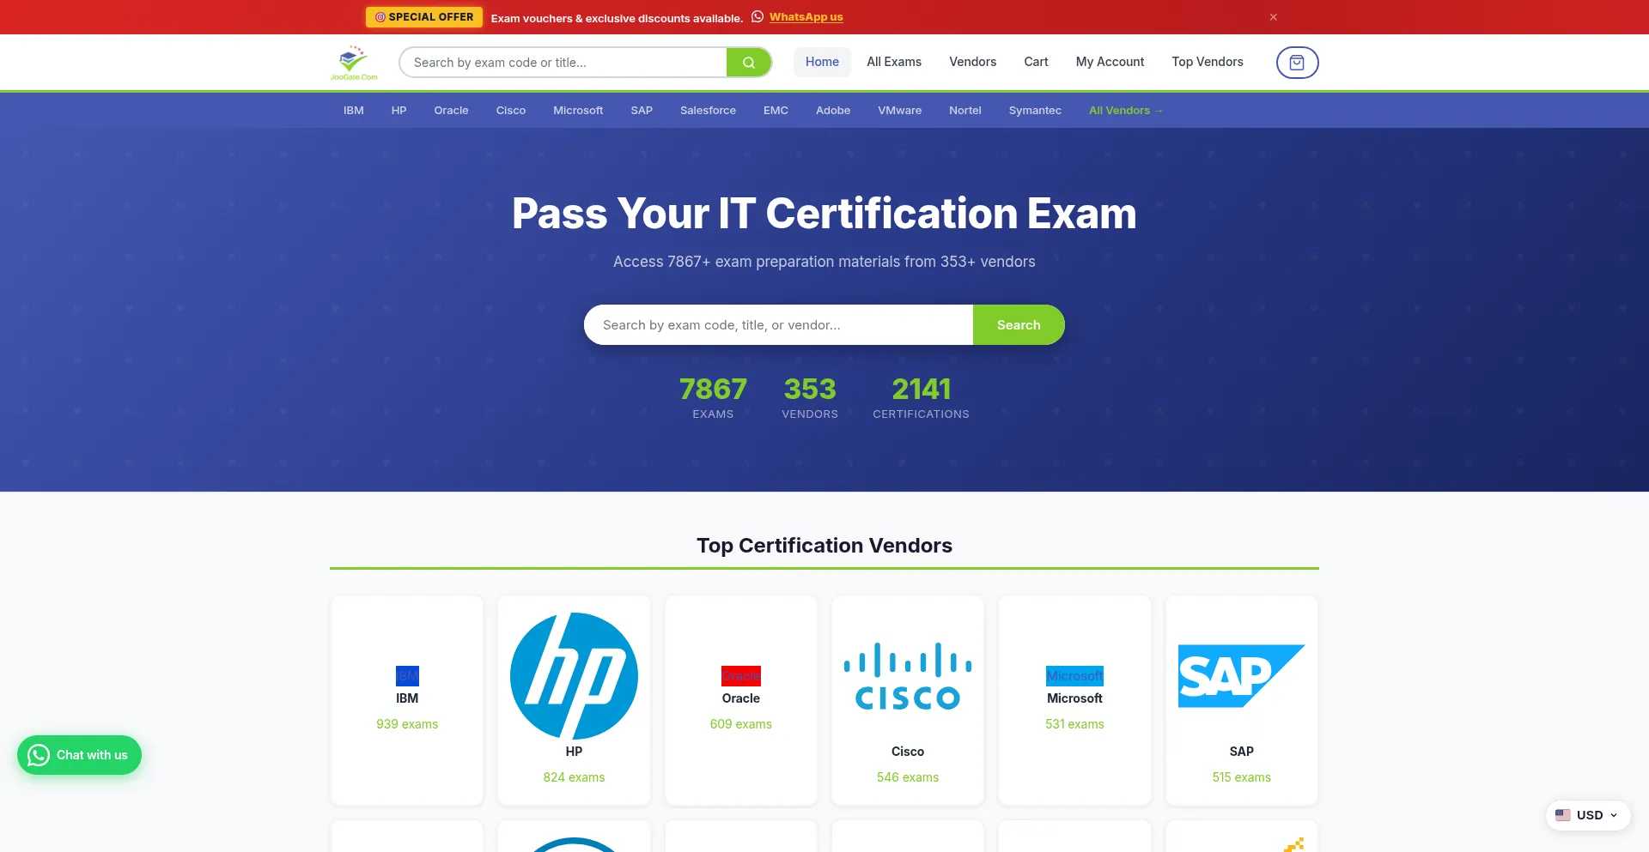Viewport: 1649px width, 852px height.
Task: Select IBM in the vendor bar
Action: point(354,111)
